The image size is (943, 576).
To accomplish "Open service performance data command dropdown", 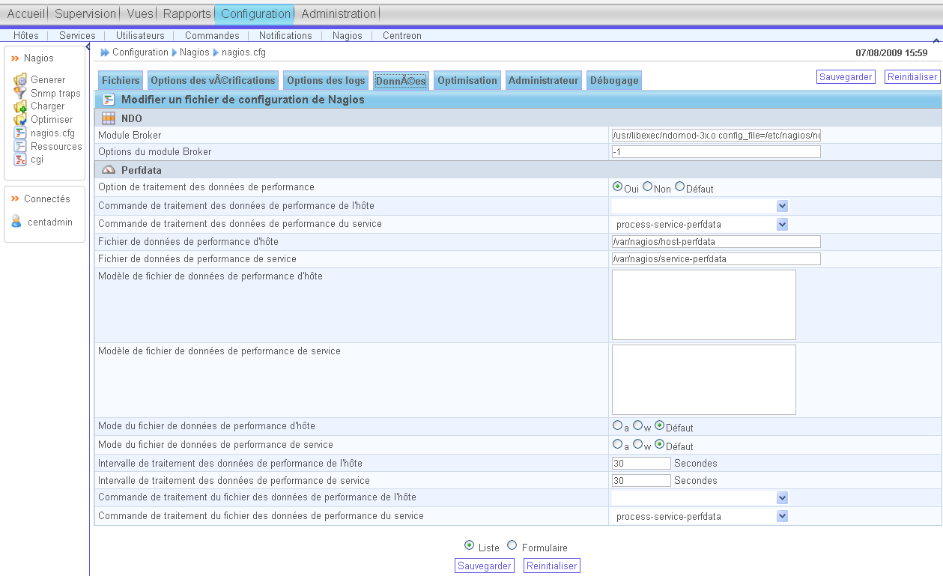I will coord(782,224).
